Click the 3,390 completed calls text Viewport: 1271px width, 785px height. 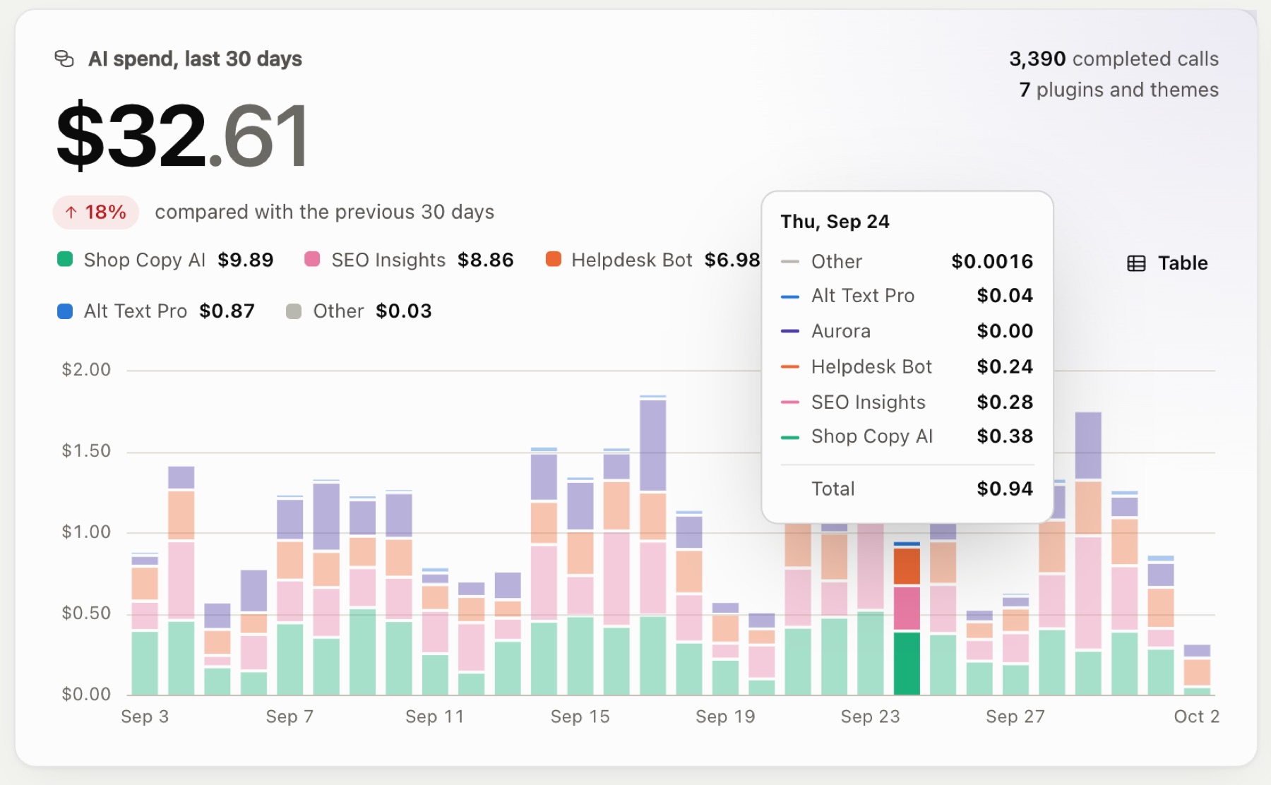point(1114,59)
